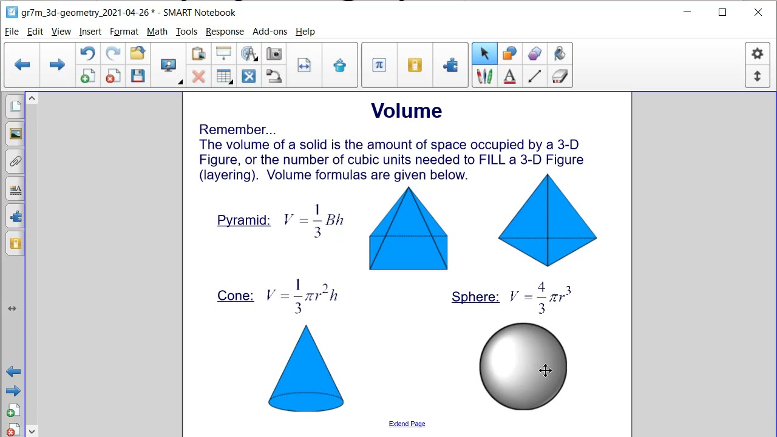
Task: Select the Regular Polygons tool
Action: [x=535, y=53]
